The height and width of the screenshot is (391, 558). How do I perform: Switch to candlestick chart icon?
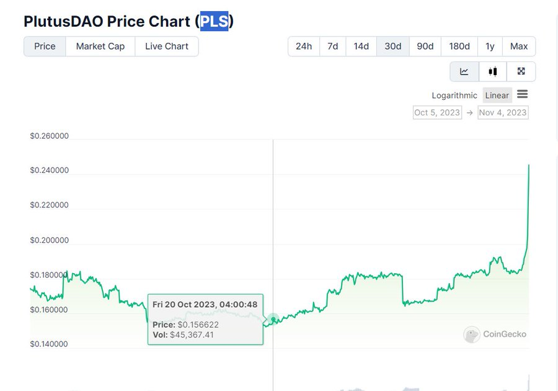[x=492, y=71]
